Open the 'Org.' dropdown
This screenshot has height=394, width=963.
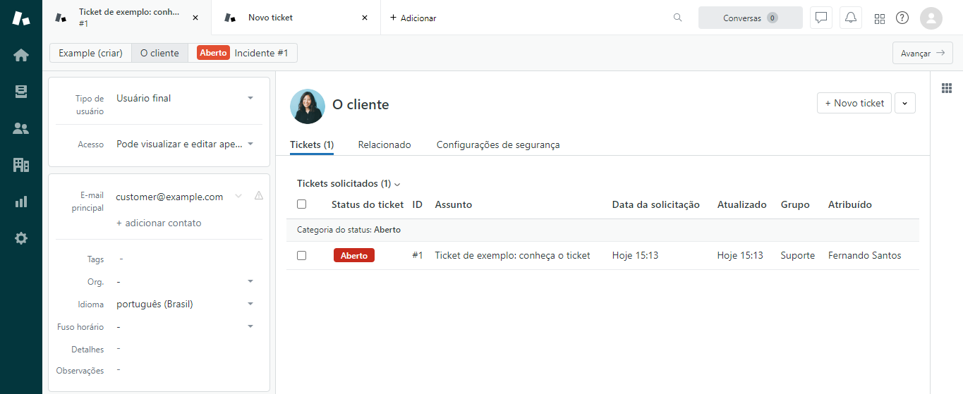[x=185, y=281]
